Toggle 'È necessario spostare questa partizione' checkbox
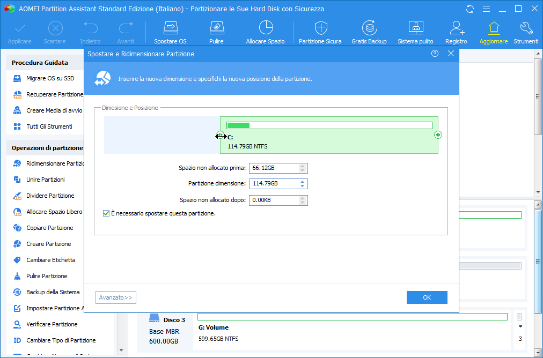Viewport: 543px width, 358px height. (x=106, y=213)
